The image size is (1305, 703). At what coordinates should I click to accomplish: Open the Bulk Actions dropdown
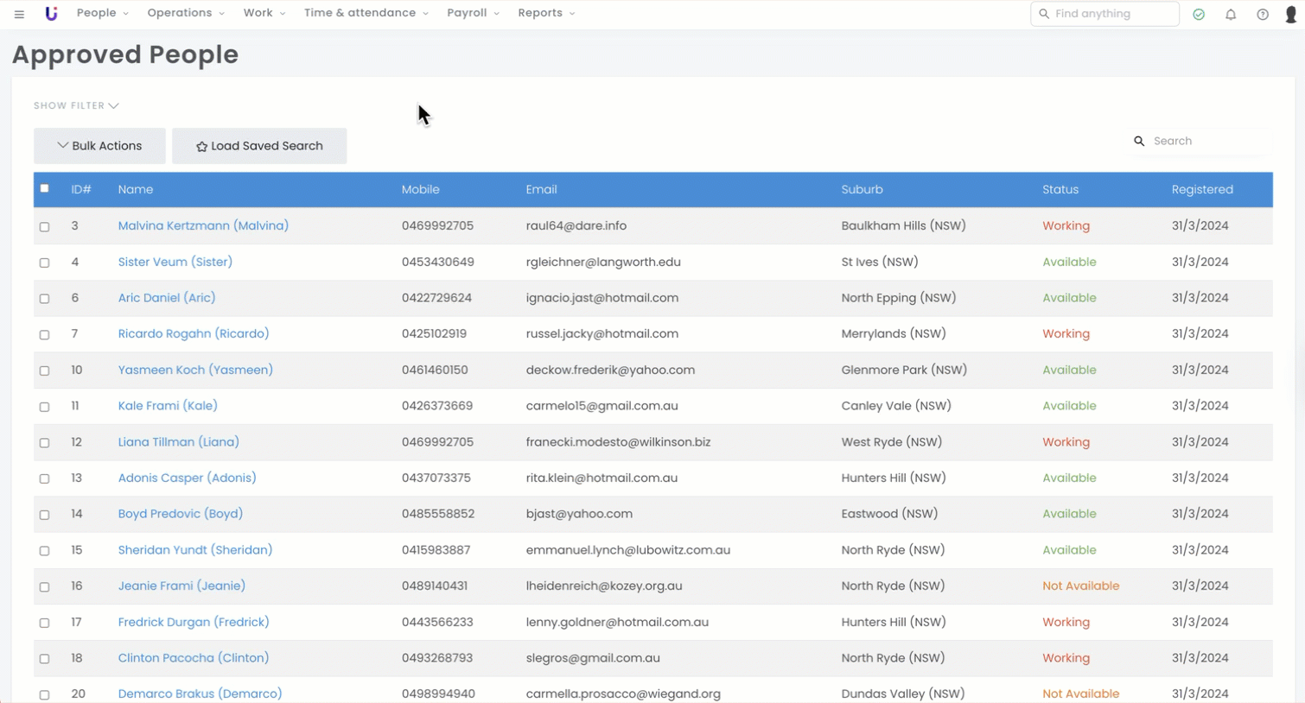[99, 146]
